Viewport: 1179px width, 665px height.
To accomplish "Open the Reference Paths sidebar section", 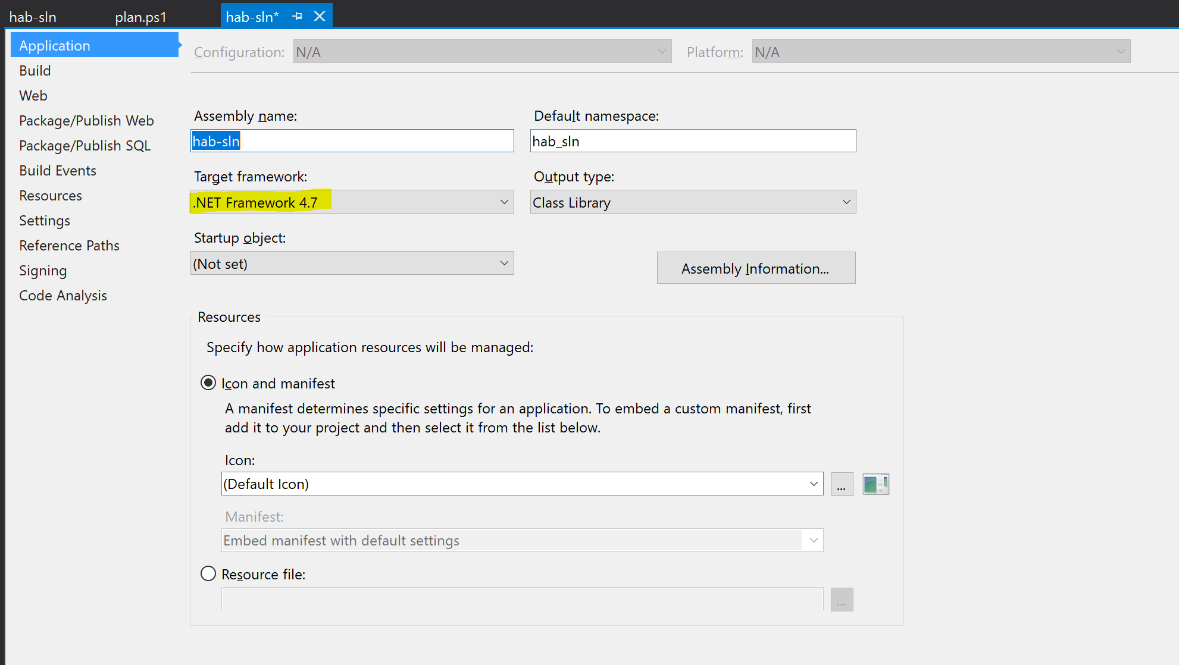I will [69, 245].
